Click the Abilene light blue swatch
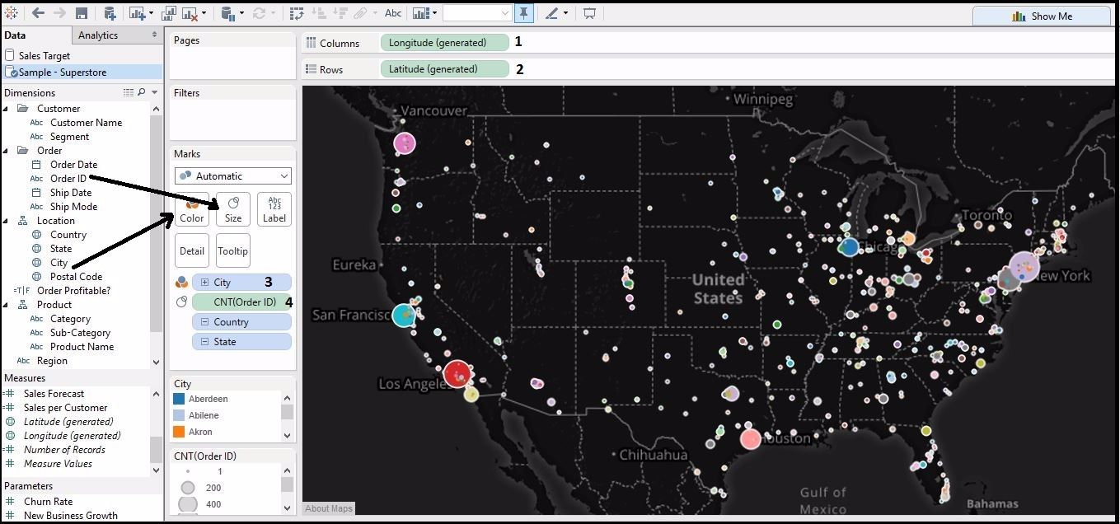 (179, 415)
